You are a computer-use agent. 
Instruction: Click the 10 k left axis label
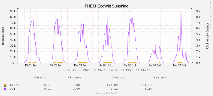pyautogui.click(x=13, y=57)
